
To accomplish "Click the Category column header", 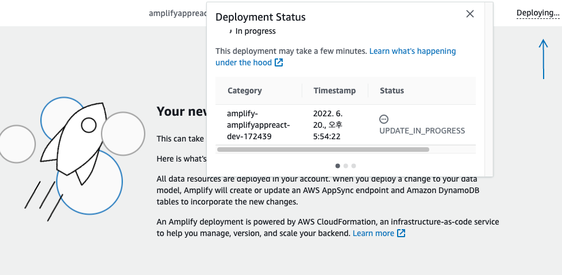I will (245, 91).
